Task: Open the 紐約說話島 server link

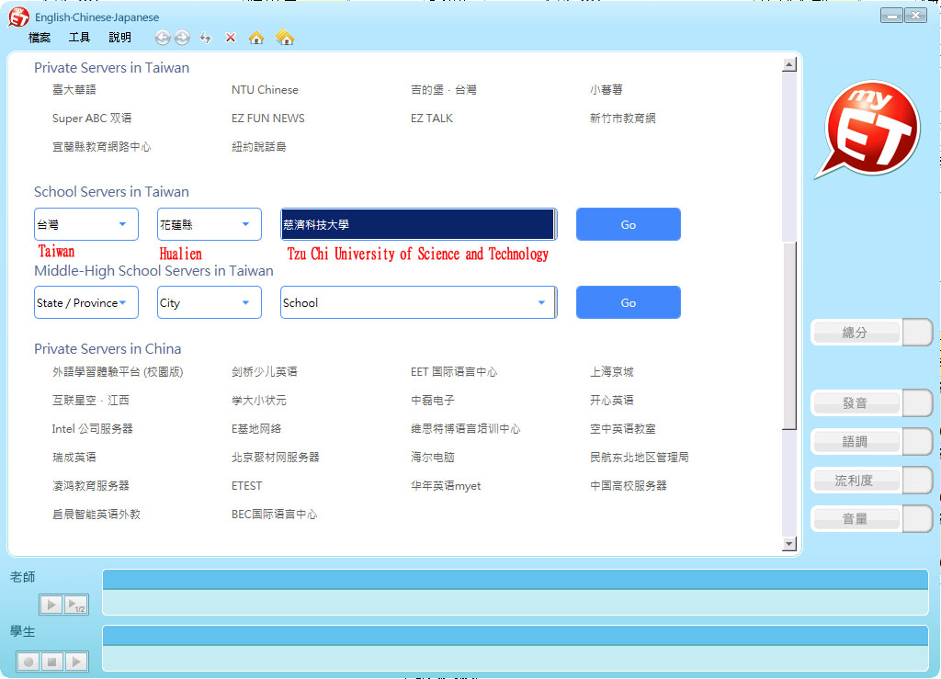Action: [258, 146]
